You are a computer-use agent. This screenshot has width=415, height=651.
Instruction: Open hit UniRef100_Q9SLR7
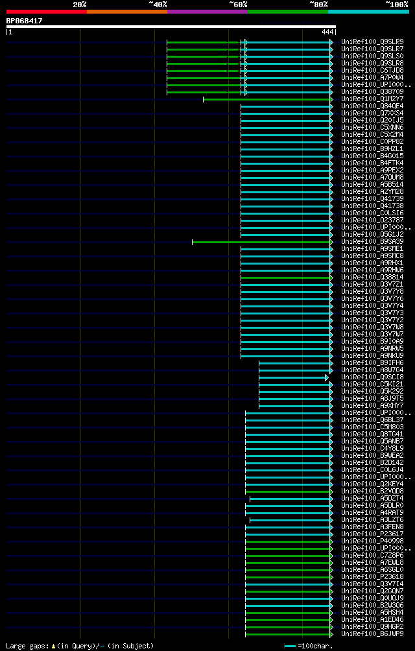tap(372, 49)
